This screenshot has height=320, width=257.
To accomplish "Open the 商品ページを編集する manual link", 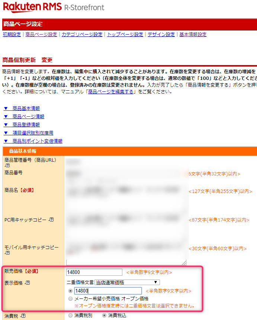I will [x=111, y=92].
